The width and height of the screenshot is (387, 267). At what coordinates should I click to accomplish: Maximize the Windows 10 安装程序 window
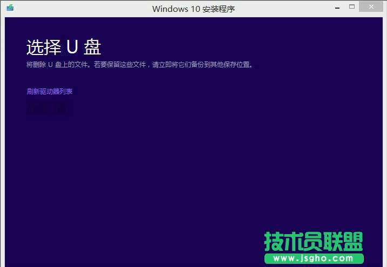[x=352, y=7]
